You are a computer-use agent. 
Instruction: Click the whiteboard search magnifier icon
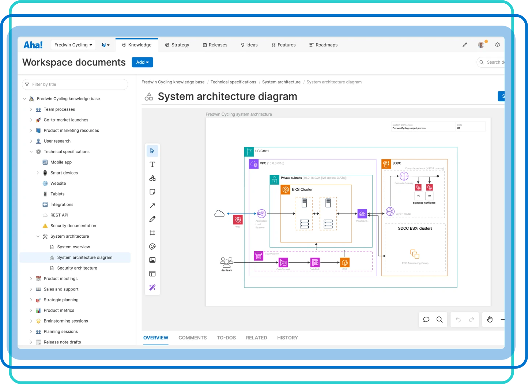tap(440, 320)
